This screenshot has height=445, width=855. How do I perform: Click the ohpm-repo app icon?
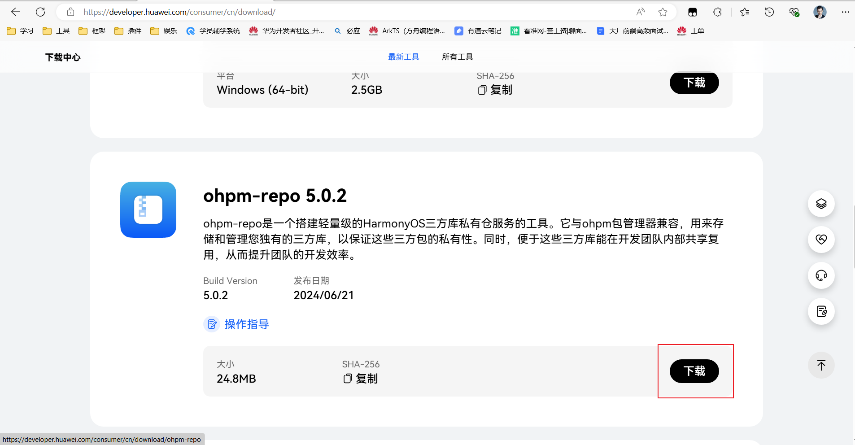148,209
